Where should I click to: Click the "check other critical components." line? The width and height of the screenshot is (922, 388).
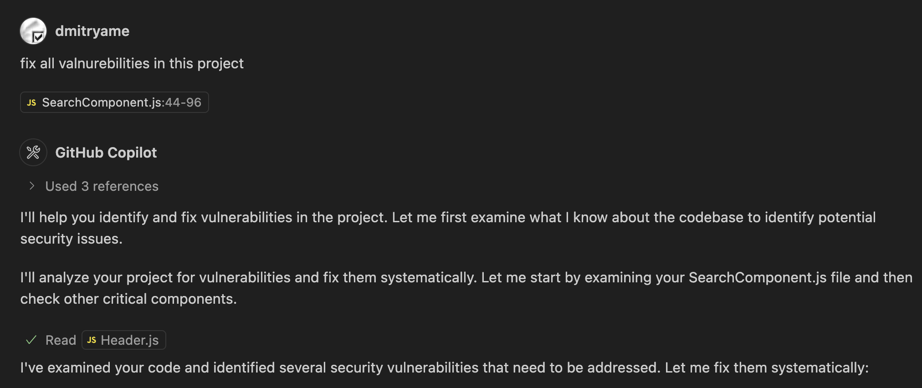[x=128, y=299]
